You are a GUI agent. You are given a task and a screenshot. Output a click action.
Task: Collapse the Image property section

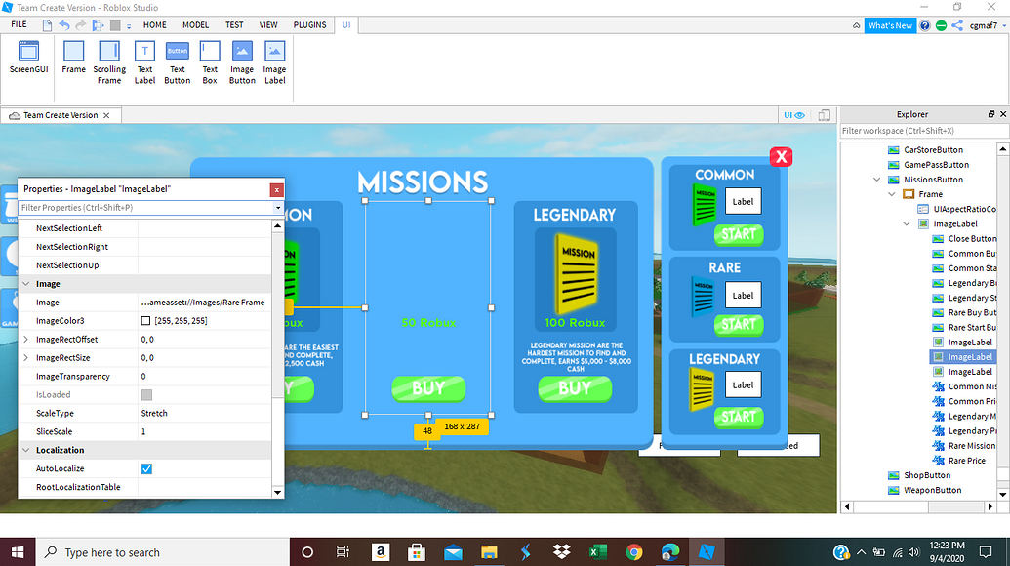coord(26,284)
